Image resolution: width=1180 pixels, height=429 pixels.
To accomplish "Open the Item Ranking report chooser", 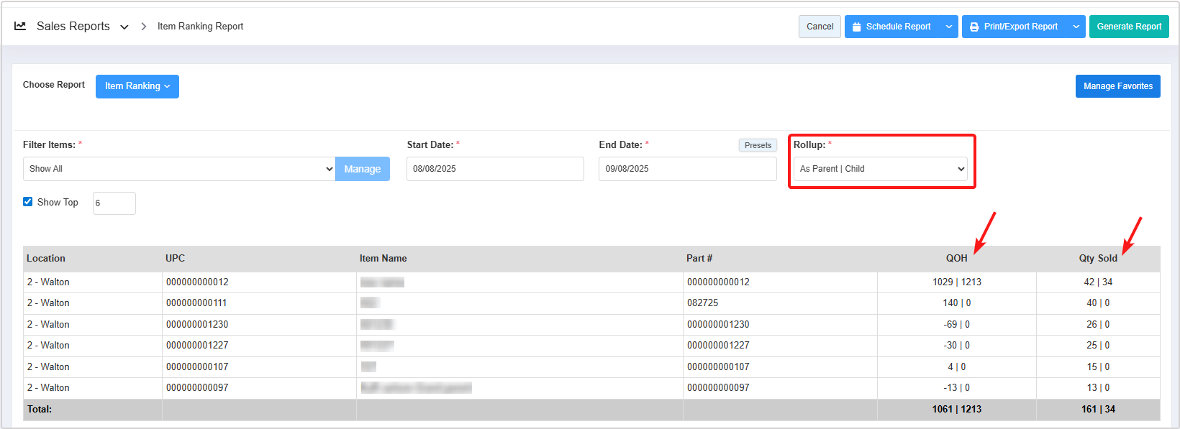I will point(137,86).
